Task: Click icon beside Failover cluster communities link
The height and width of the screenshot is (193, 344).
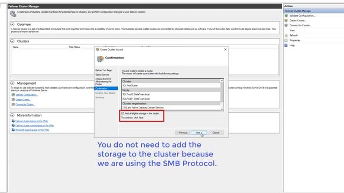Action: coord(13,125)
